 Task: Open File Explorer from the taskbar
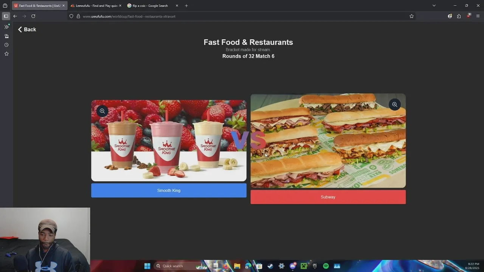tap(237, 266)
